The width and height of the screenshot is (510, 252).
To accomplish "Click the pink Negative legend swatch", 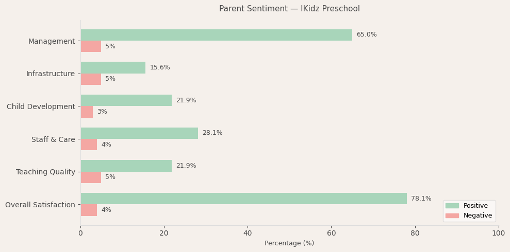I will 452,215.
